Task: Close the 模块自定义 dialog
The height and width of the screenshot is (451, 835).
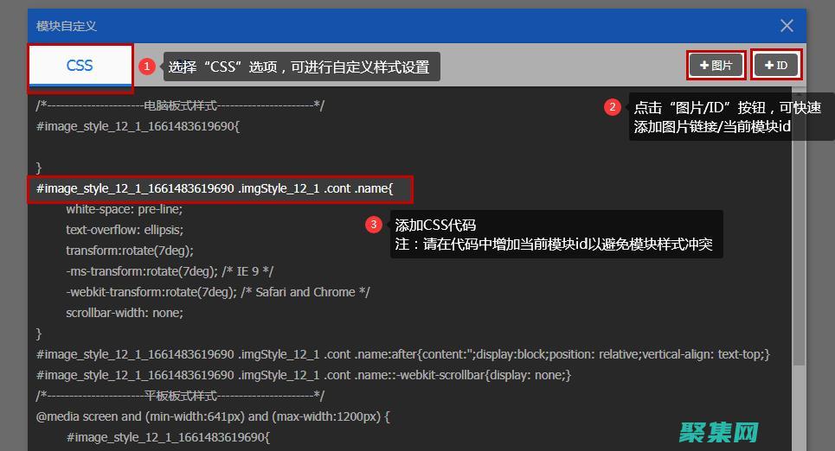Action: 787,26
